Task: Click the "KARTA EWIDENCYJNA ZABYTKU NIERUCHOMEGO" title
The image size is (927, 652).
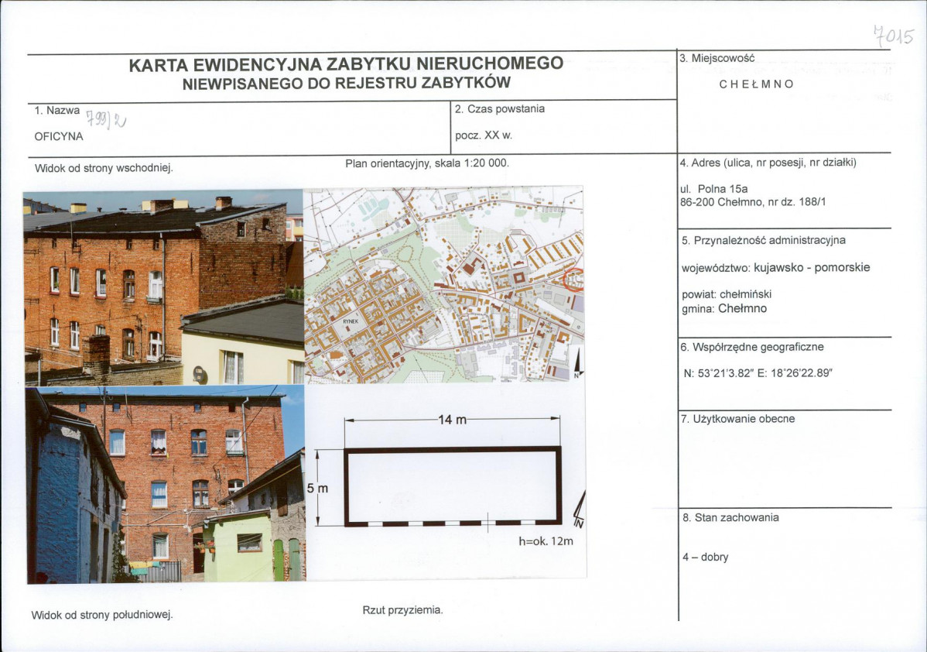Action: tap(346, 64)
